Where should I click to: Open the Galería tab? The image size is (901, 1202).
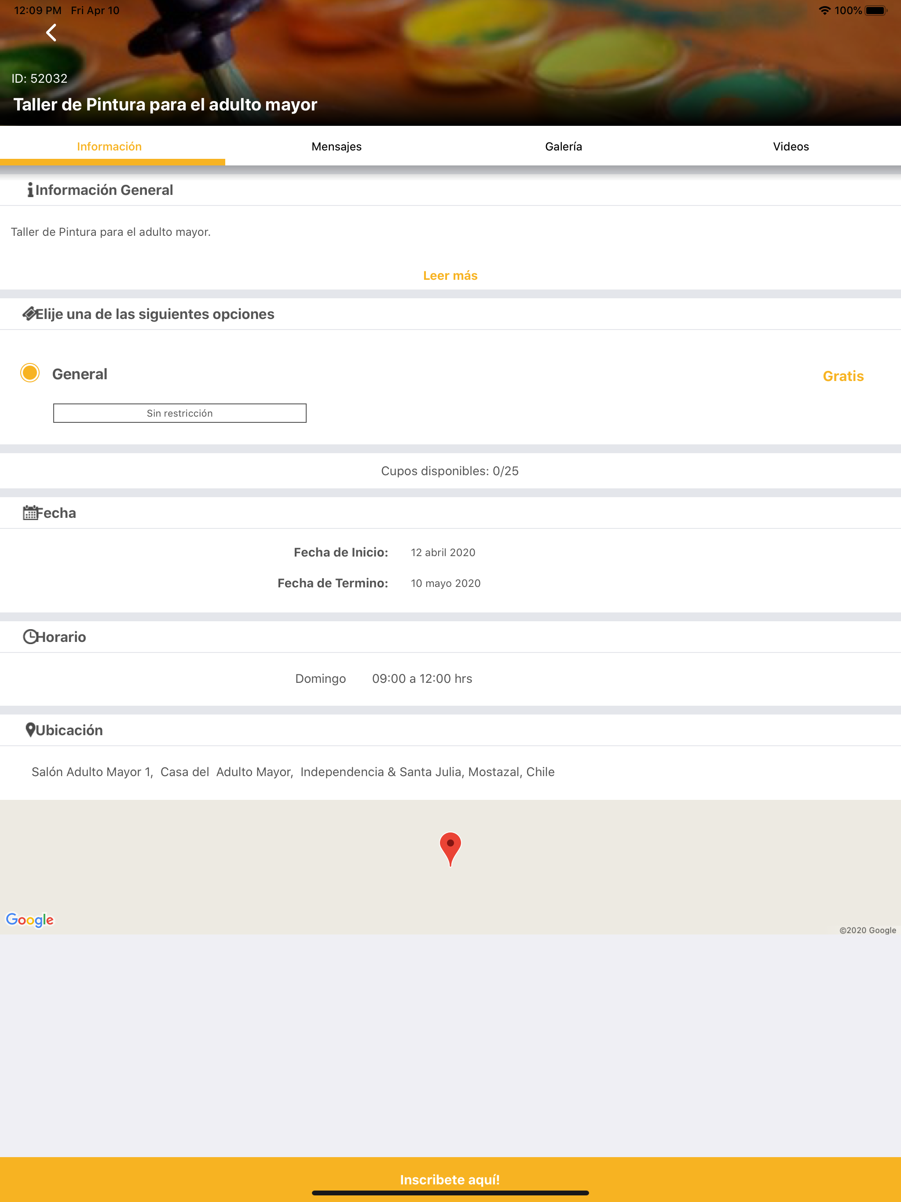coord(564,146)
